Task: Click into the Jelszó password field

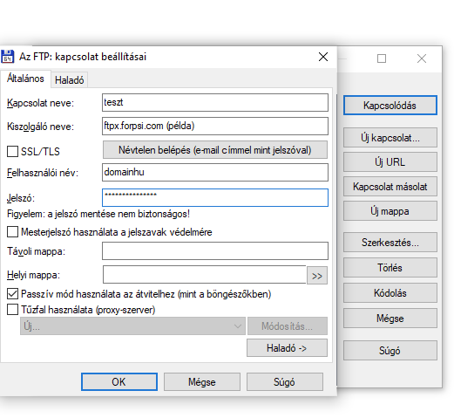Action: click(215, 198)
